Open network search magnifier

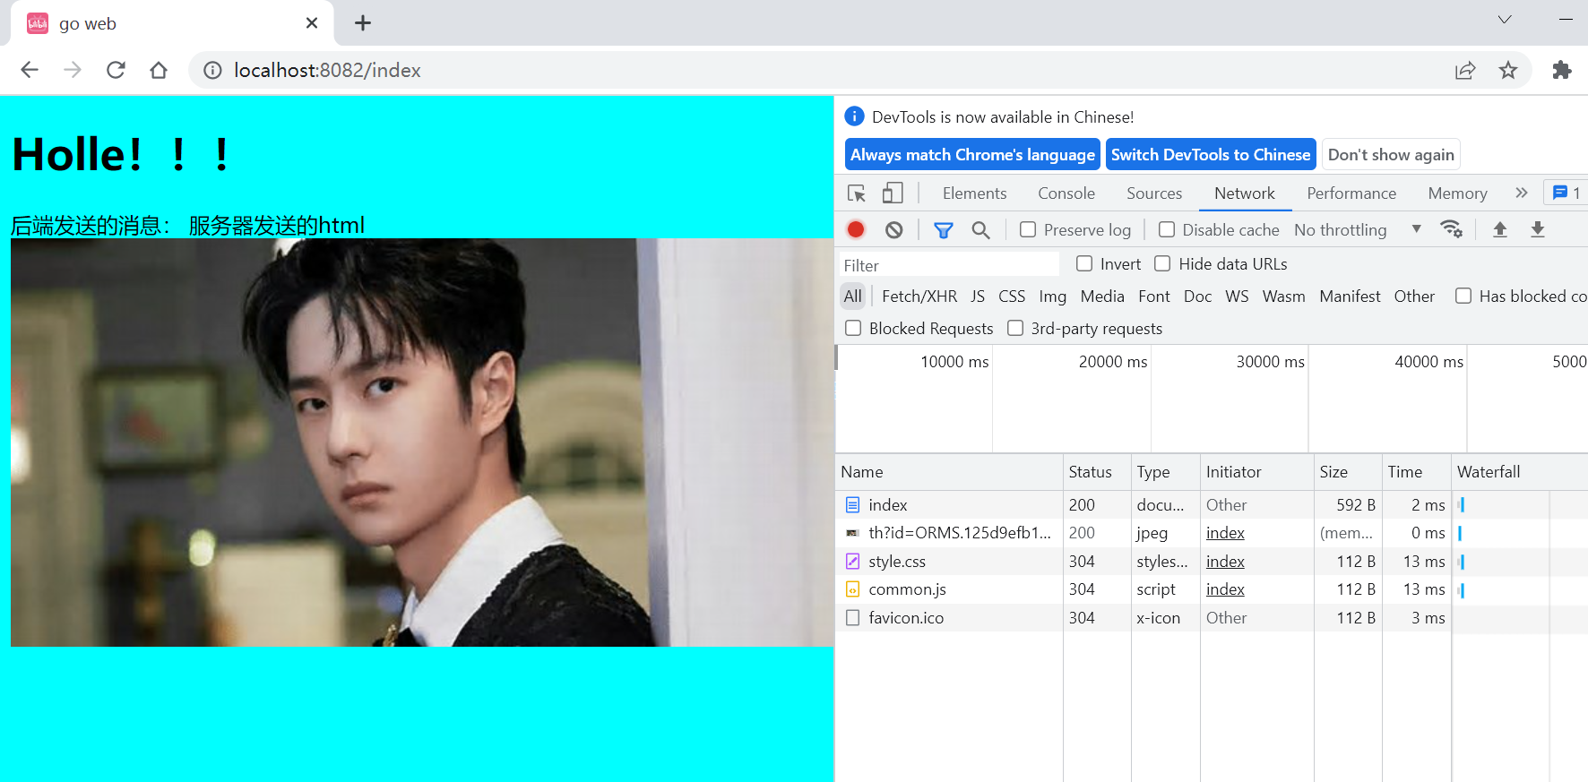(981, 230)
